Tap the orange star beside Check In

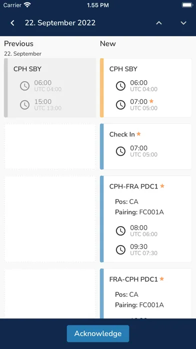[x=138, y=134]
